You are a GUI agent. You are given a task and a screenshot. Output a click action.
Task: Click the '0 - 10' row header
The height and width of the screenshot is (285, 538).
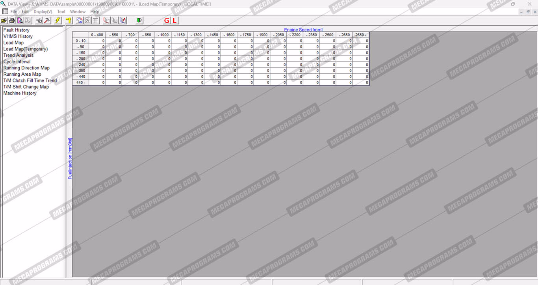click(81, 41)
